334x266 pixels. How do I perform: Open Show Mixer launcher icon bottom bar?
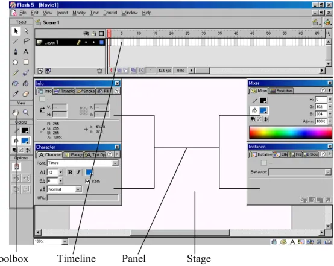pos(283,242)
